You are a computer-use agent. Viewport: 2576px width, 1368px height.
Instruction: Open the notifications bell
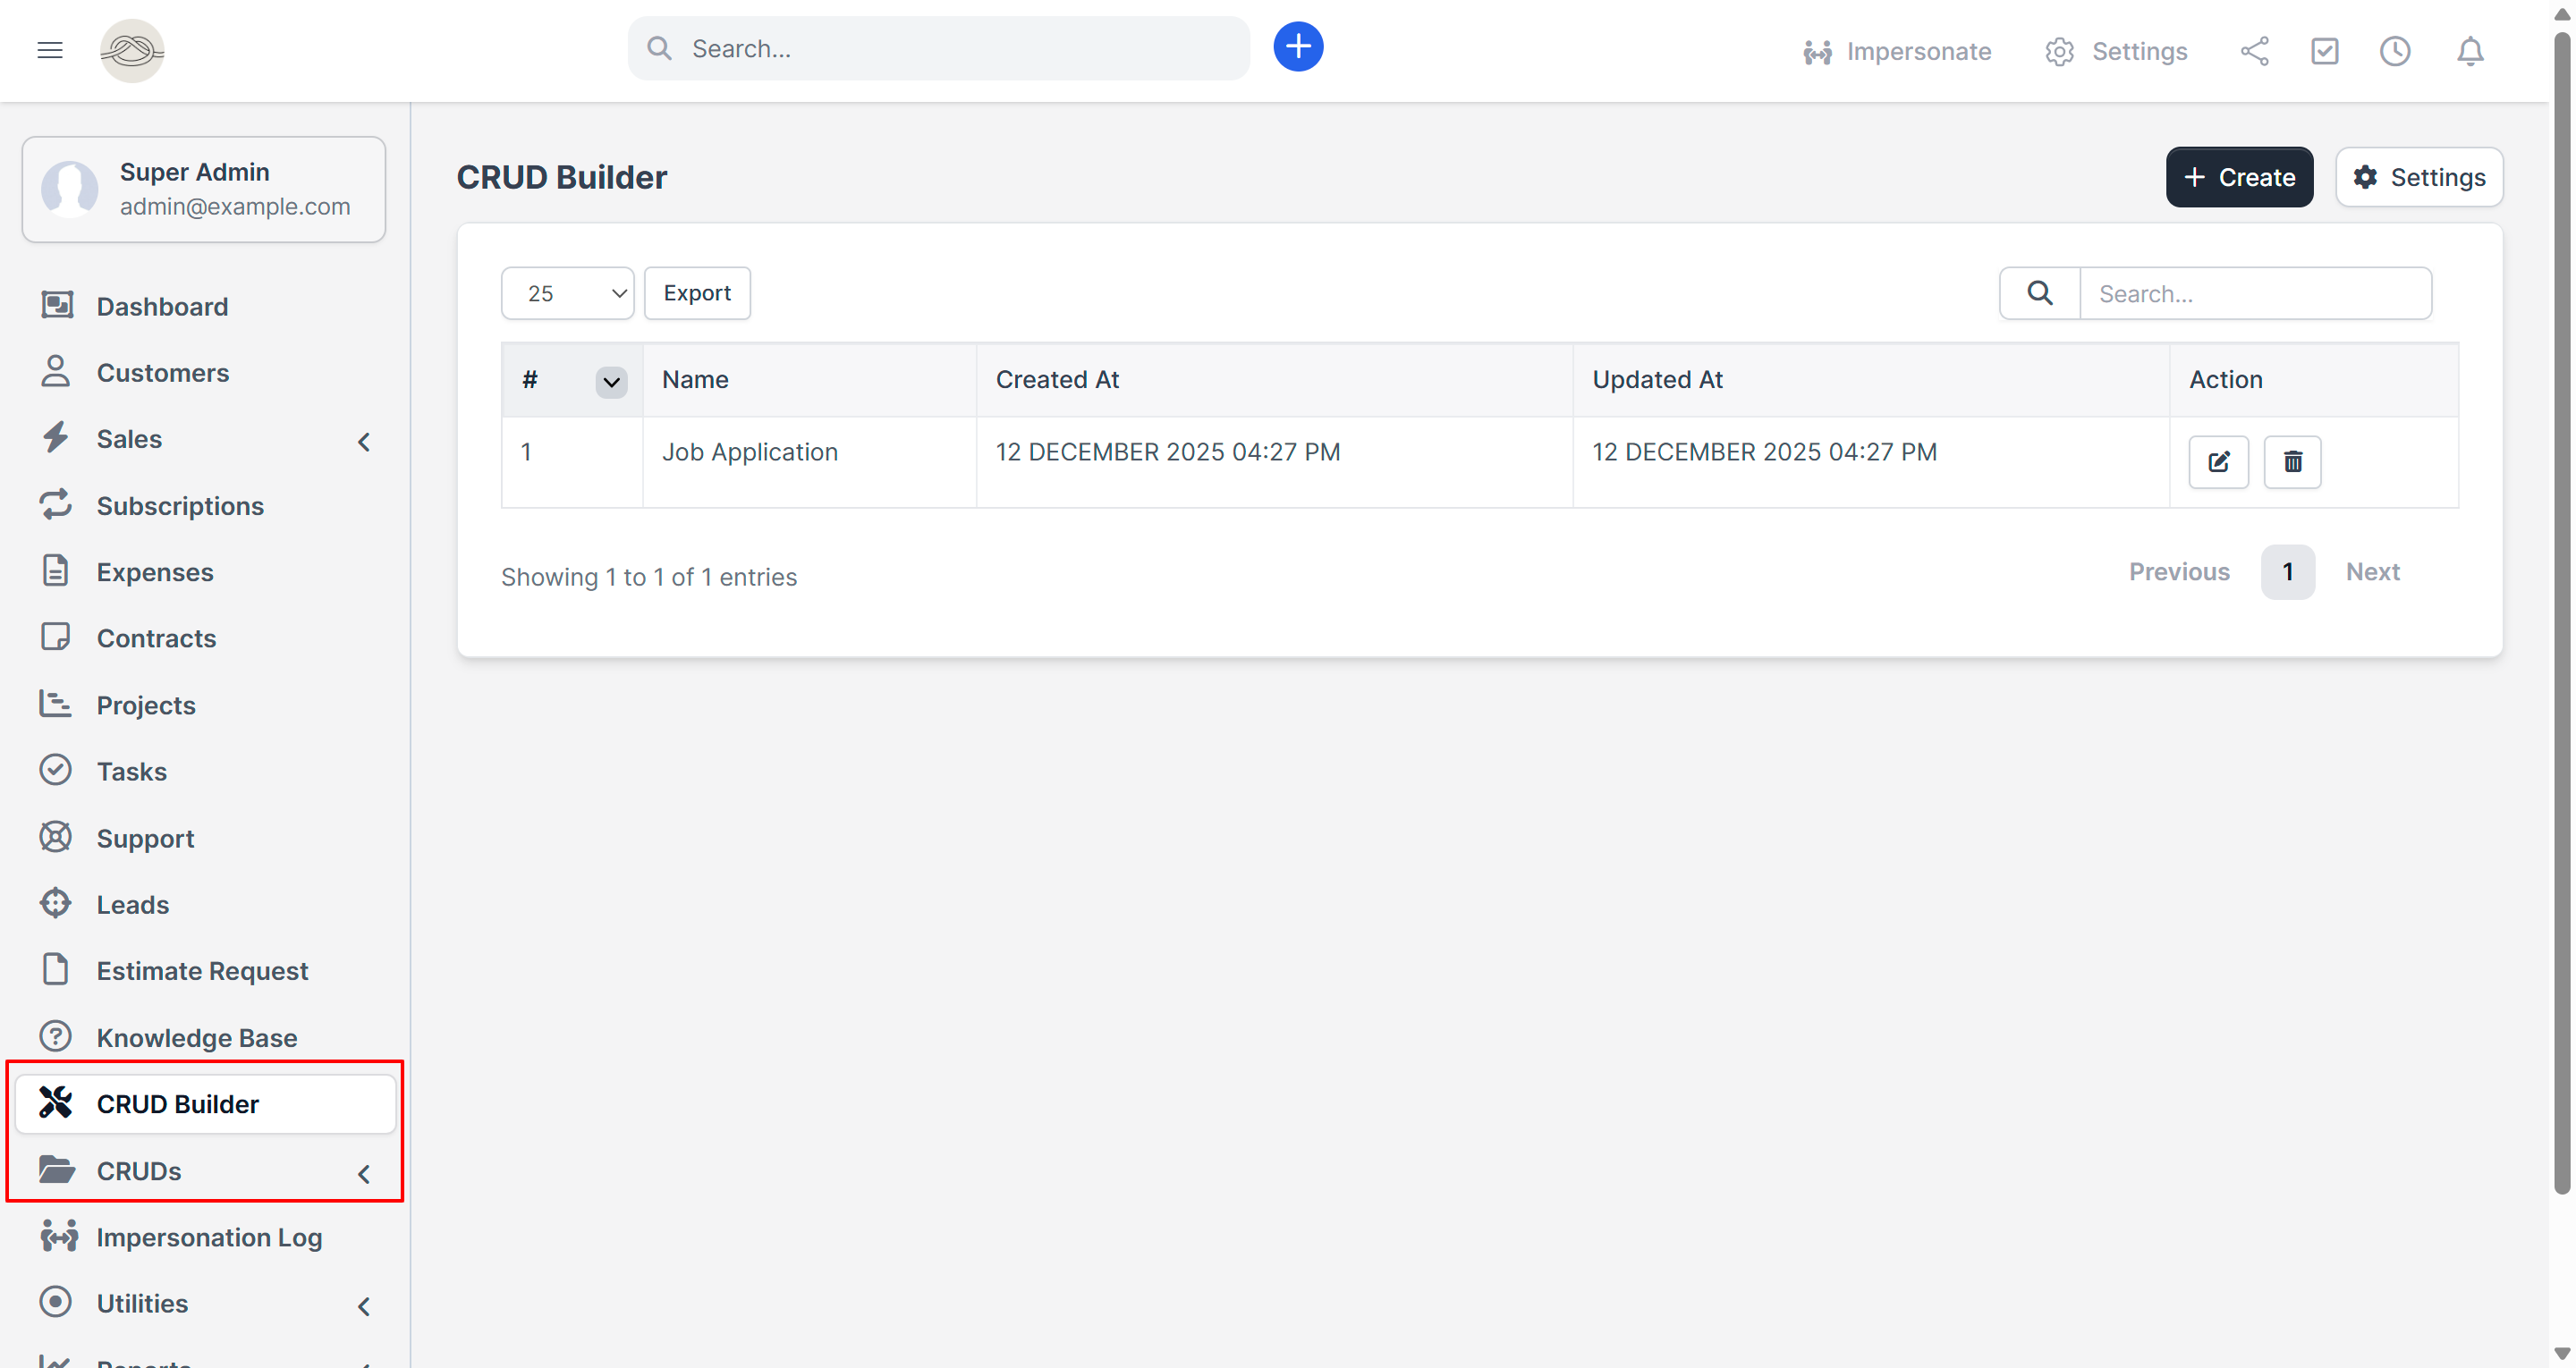tap(2469, 51)
